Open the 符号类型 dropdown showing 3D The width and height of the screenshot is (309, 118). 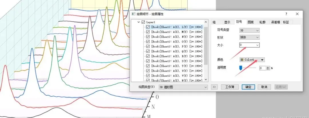tap(249, 30)
